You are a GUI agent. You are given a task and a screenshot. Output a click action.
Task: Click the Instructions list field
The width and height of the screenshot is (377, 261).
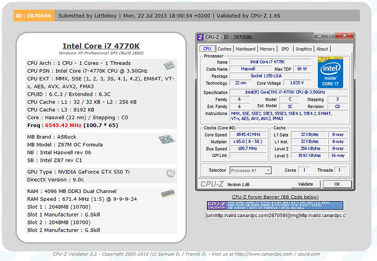coord(289,116)
